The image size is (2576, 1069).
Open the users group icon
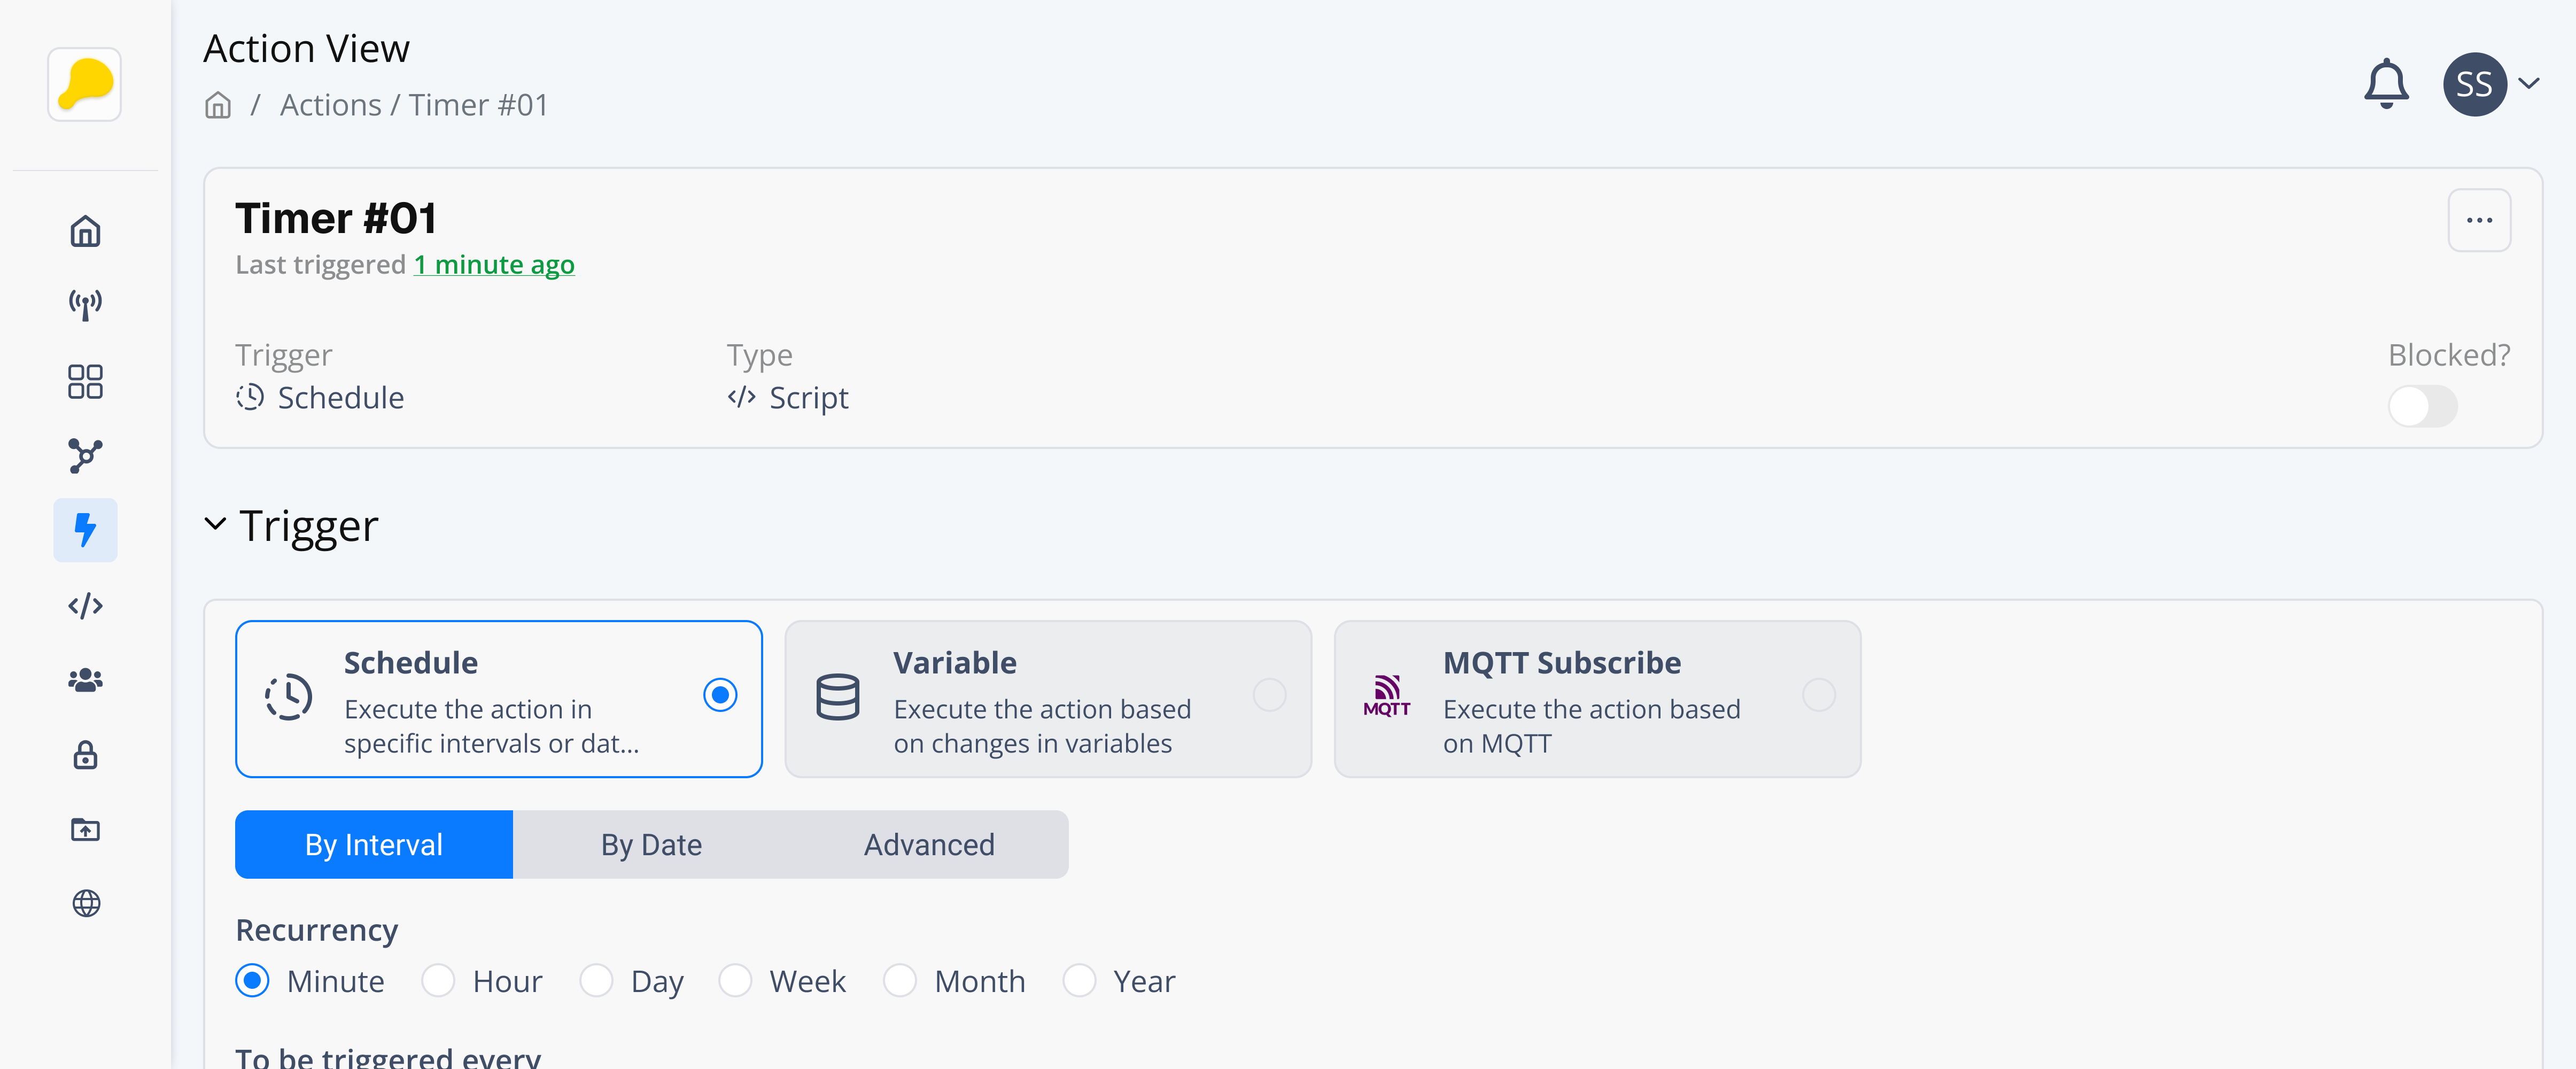pyautogui.click(x=85, y=680)
